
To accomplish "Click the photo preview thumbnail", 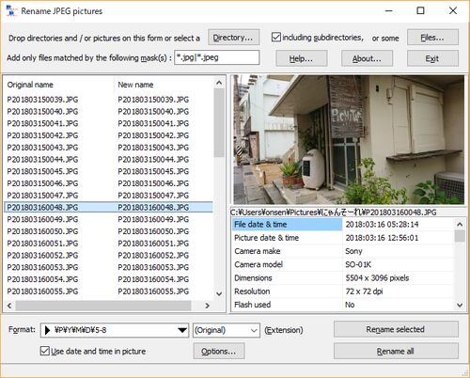I will click(349, 140).
